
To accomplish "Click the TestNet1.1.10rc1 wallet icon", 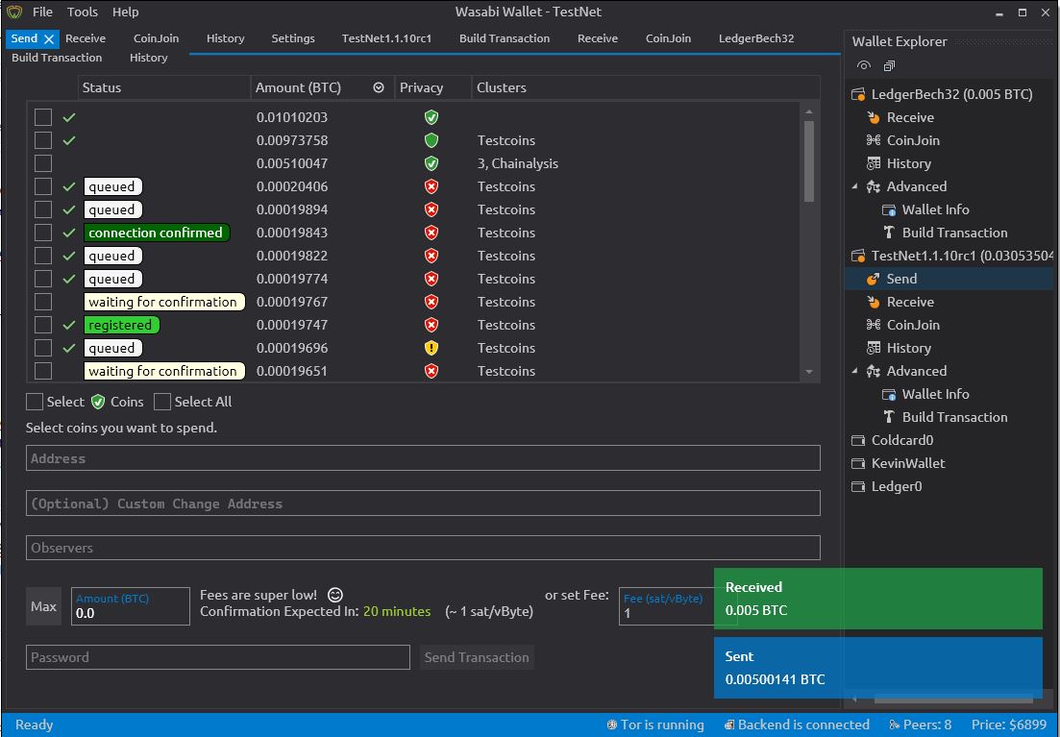I will 858,256.
